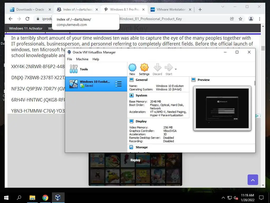Screen dimensions: 270x203
Task: Click the 6RH4V-HNTWC product key text
Action: coord(38,100)
